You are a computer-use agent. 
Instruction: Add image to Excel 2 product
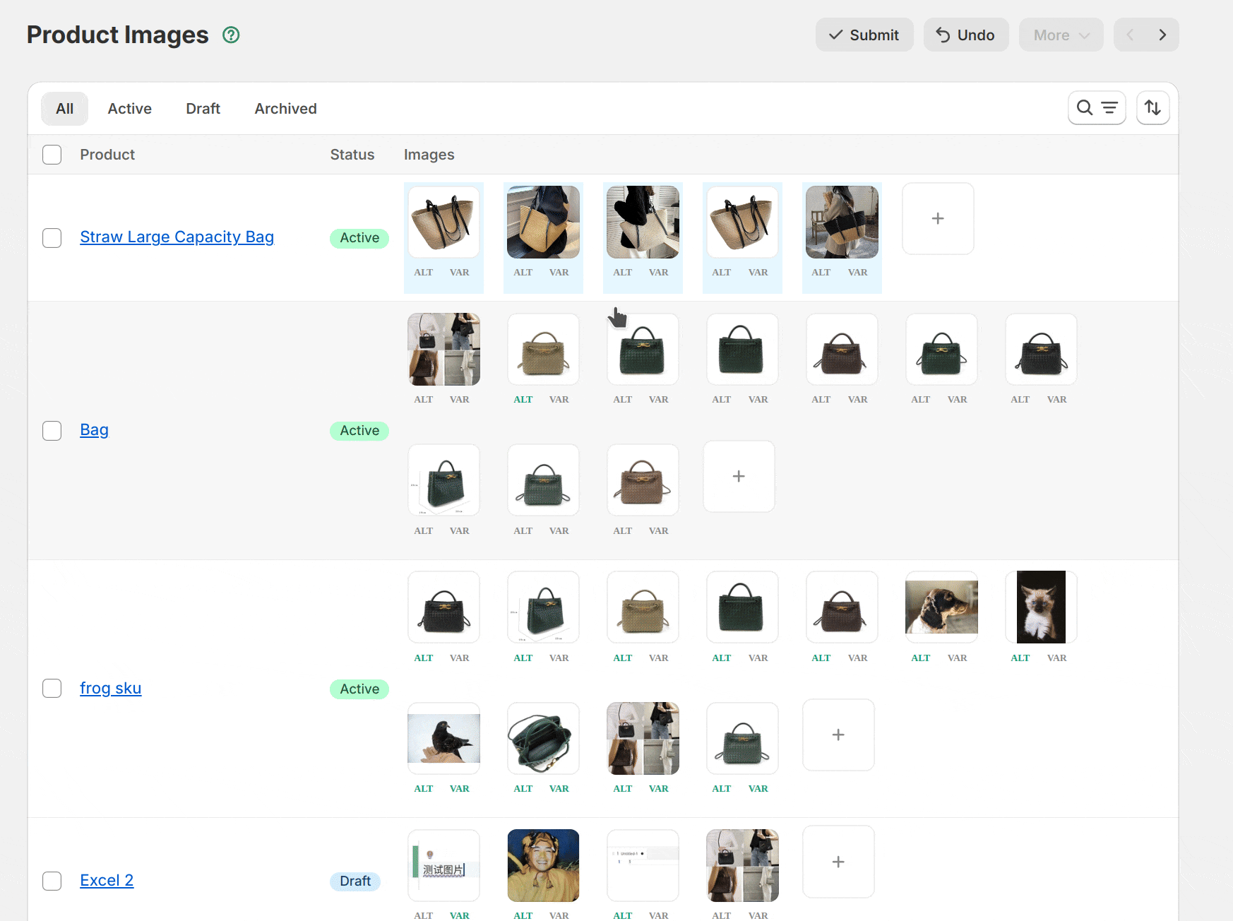pyautogui.click(x=838, y=862)
